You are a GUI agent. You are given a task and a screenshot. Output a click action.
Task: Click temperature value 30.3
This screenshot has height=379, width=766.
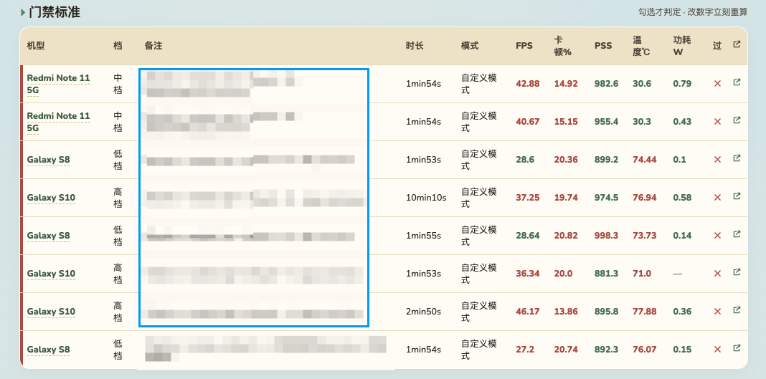642,122
